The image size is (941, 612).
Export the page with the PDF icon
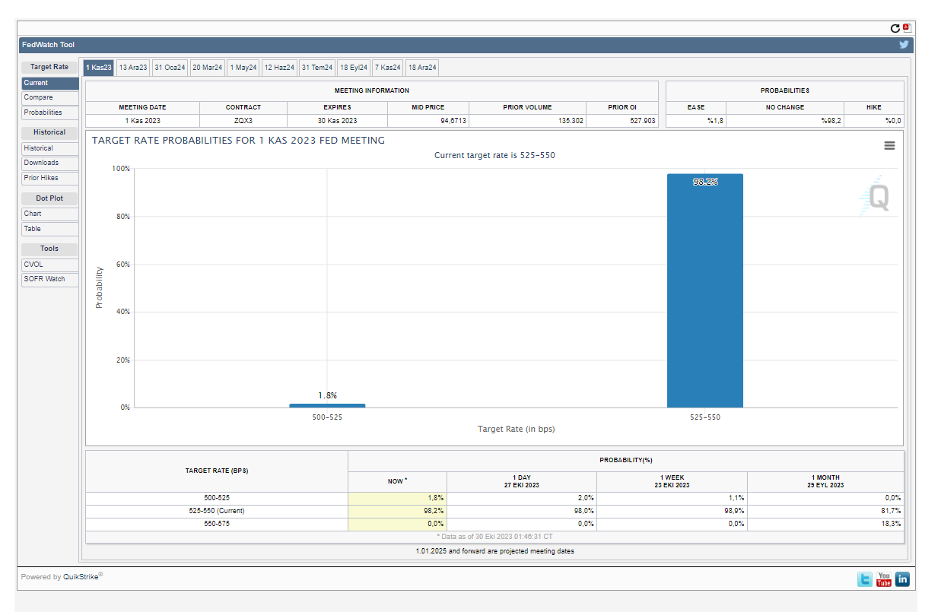point(906,27)
